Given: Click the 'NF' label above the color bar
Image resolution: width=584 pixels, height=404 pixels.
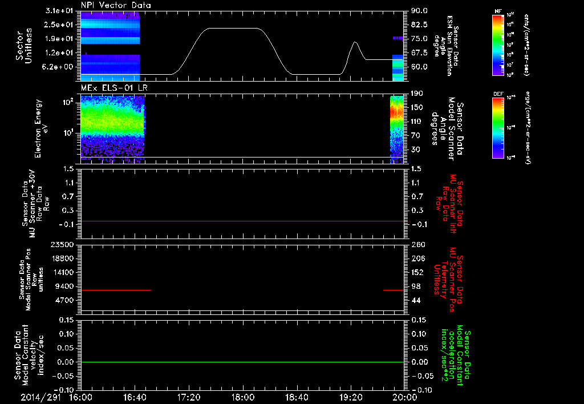Looking at the screenshot, I should [498, 11].
